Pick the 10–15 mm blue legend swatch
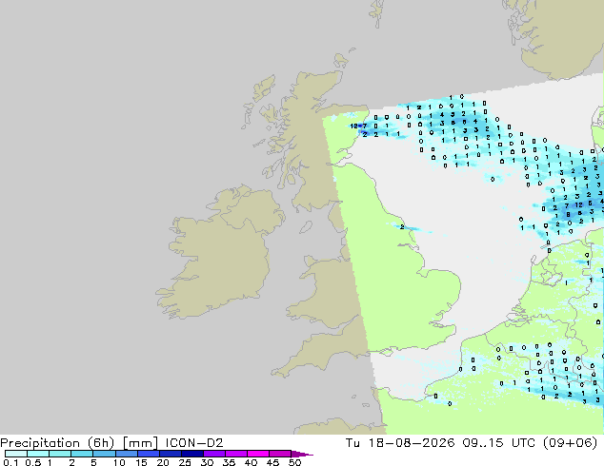Image resolution: width=604 pixels, height=466 pixels. 127,454
